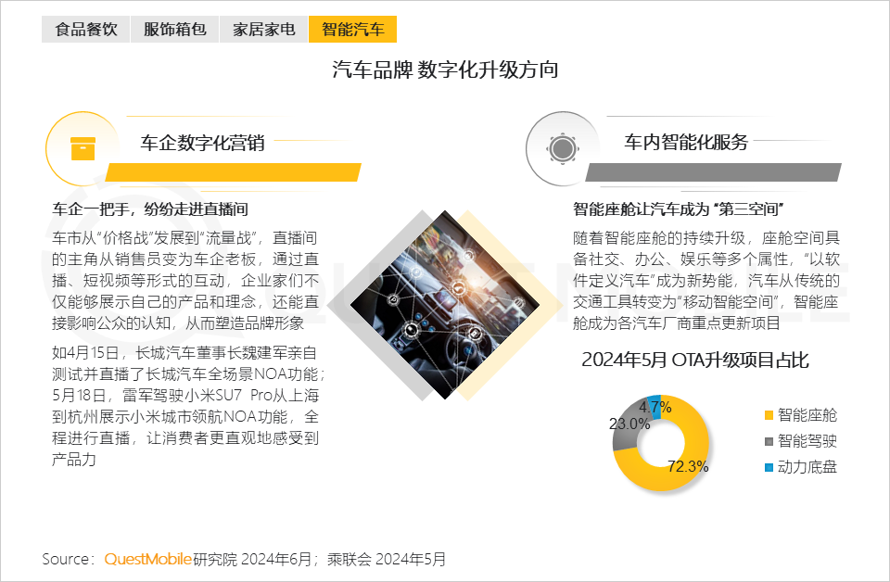Viewport: 890px width, 582px height.
Task: Click the 72.3% donut chart label
Action: click(688, 466)
